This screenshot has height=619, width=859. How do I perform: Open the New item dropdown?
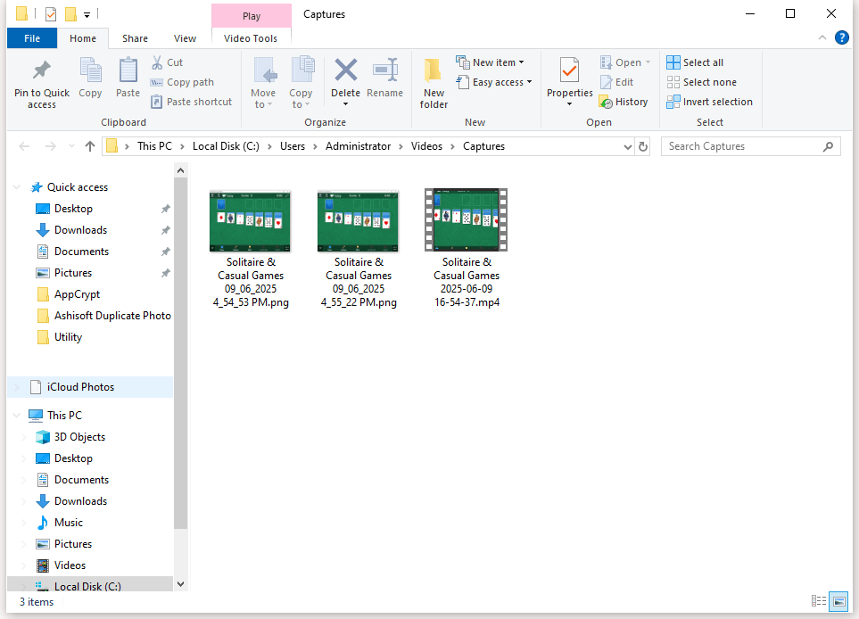coord(490,62)
